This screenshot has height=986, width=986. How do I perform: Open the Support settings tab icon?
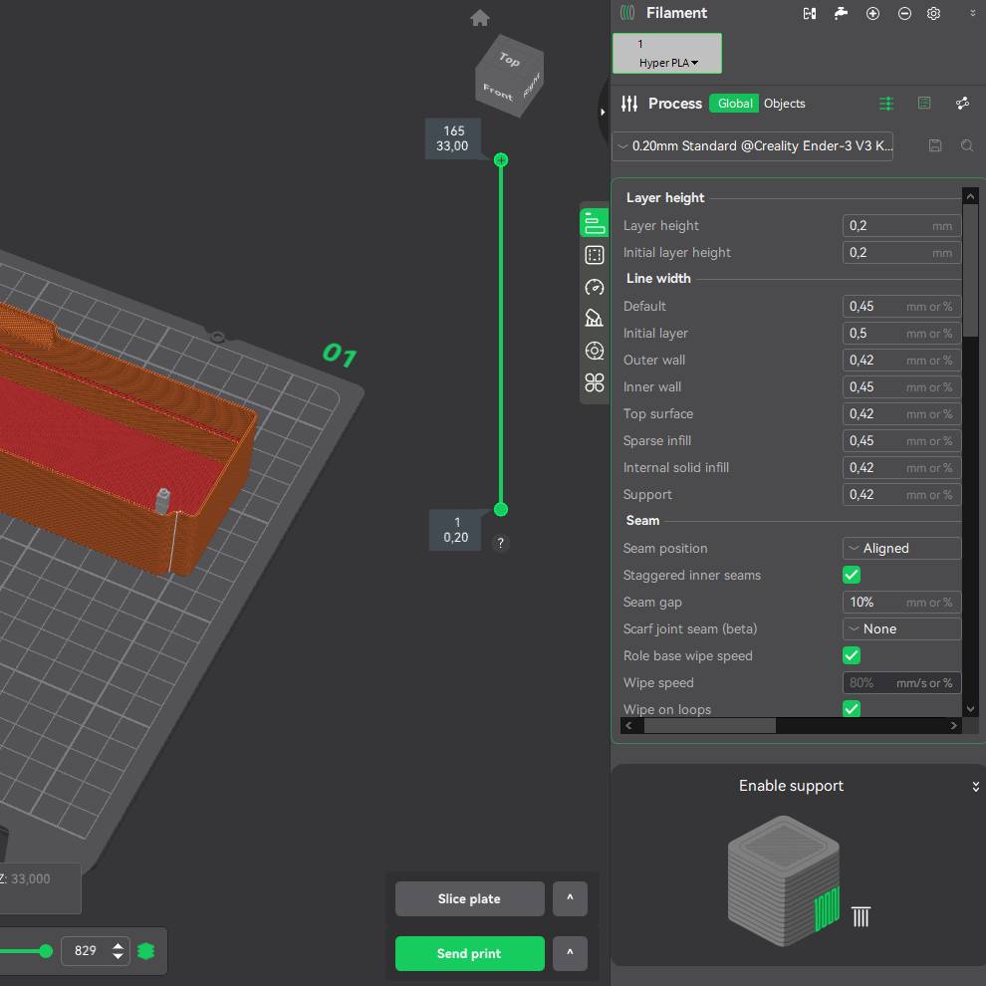pos(595,318)
